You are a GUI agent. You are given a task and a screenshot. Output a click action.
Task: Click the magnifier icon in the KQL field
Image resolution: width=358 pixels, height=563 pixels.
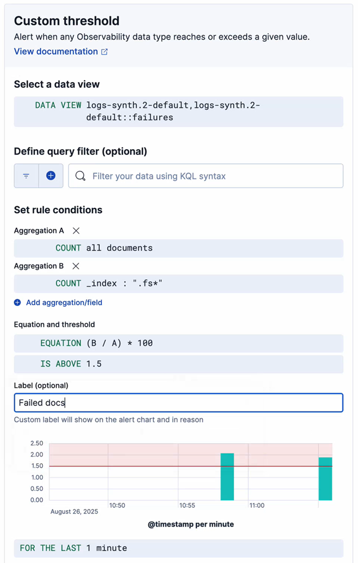[81, 176]
